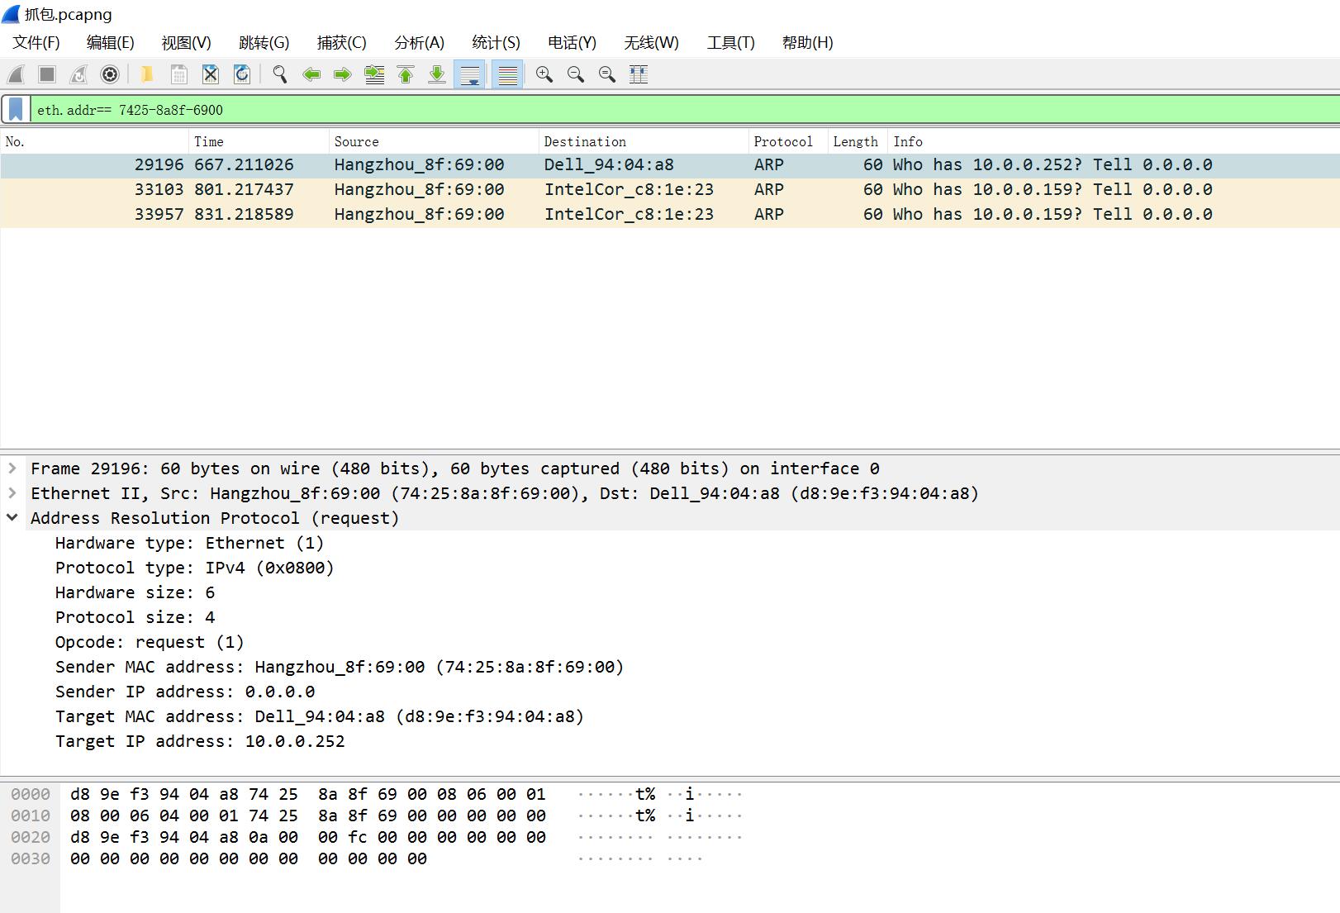This screenshot has width=1340, height=913.
Task: Click the open capture file folder icon
Action: (x=147, y=74)
